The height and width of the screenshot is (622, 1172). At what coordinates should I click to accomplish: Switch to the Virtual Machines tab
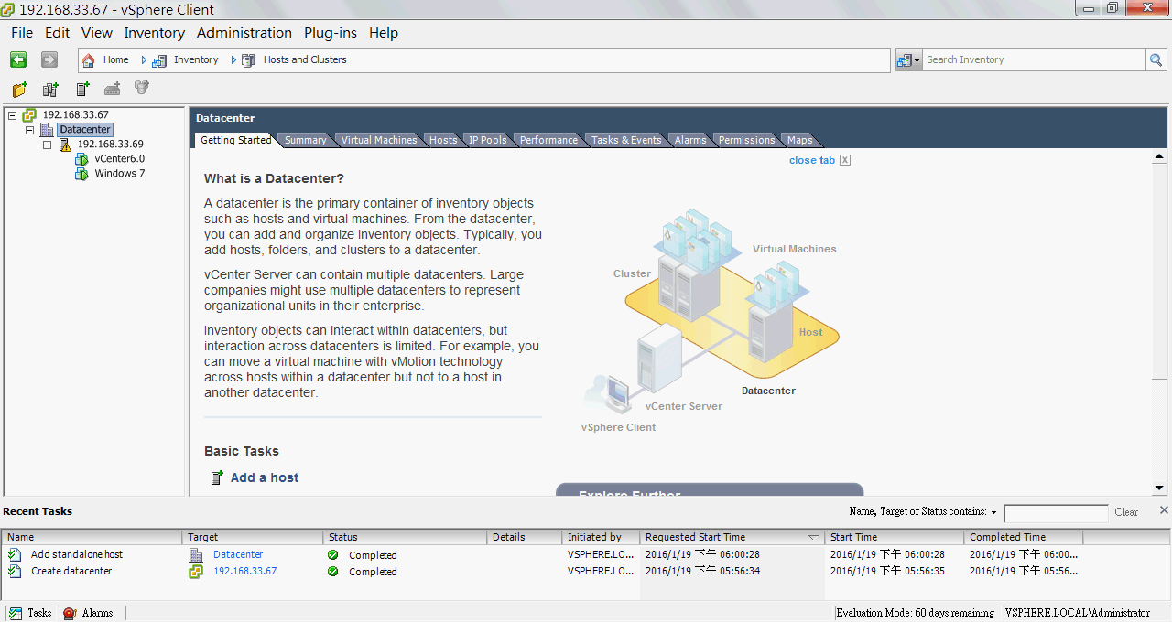pos(379,140)
